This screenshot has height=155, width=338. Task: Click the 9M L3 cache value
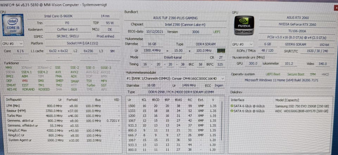click(112, 51)
